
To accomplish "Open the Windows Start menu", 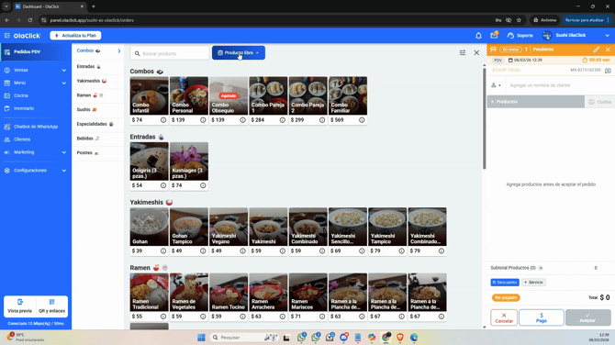I will pyautogui.click(x=201, y=337).
